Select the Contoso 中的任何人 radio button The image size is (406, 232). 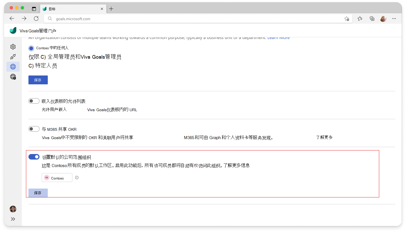pos(31,48)
